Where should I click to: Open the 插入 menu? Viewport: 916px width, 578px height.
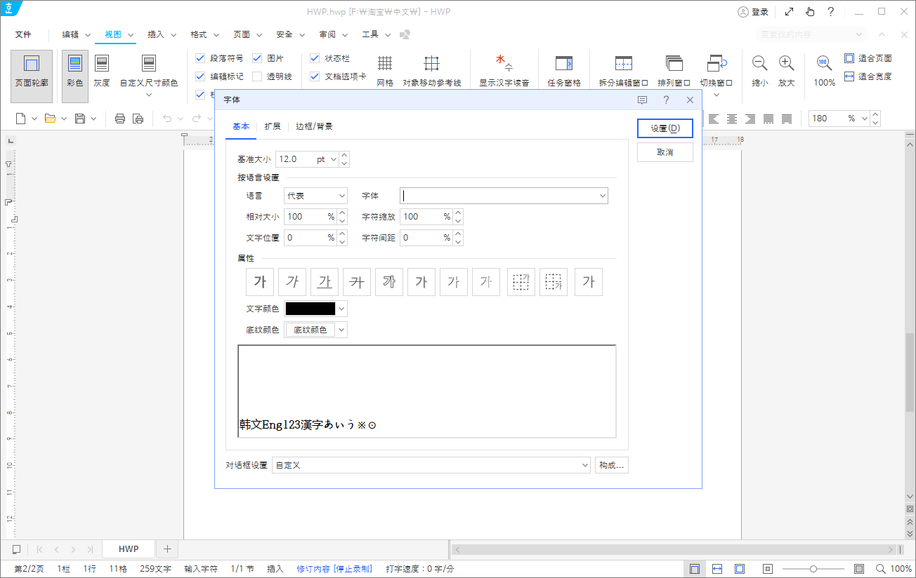(x=156, y=34)
